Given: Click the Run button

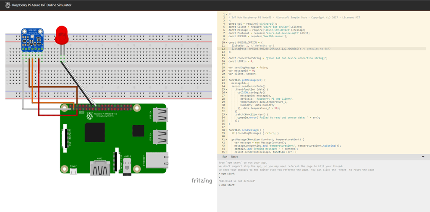Looking at the screenshot, I should coord(225,157).
